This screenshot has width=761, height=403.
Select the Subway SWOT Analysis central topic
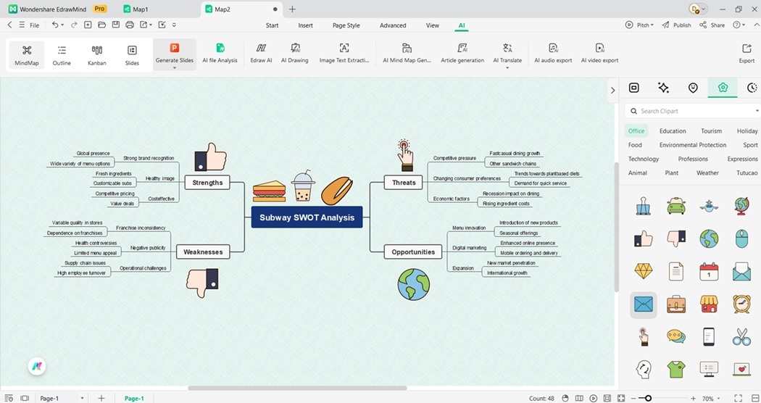307,217
